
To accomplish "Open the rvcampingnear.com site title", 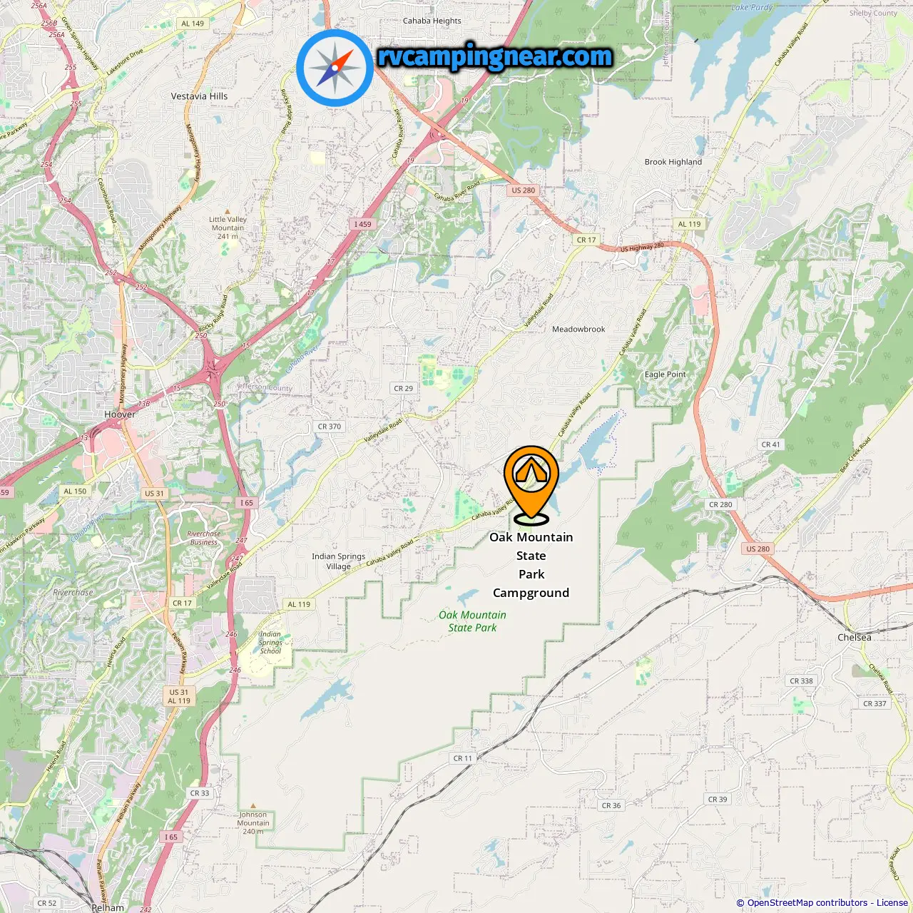I will [495, 56].
